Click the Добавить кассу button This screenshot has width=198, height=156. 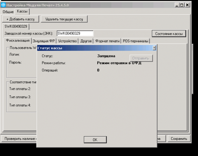click(21, 19)
